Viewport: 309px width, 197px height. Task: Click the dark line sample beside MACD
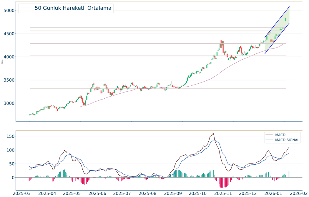tap(270, 135)
